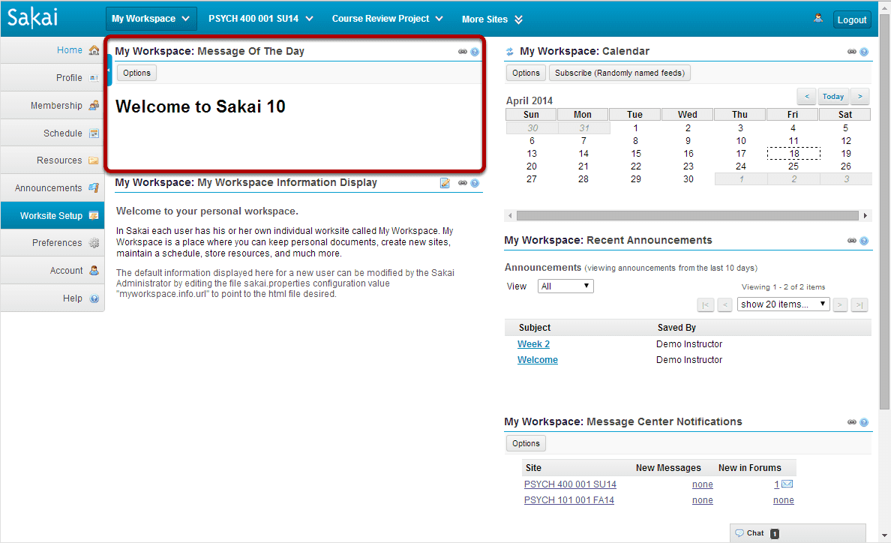
Task: Go to last announcements page button
Action: pyautogui.click(x=859, y=305)
